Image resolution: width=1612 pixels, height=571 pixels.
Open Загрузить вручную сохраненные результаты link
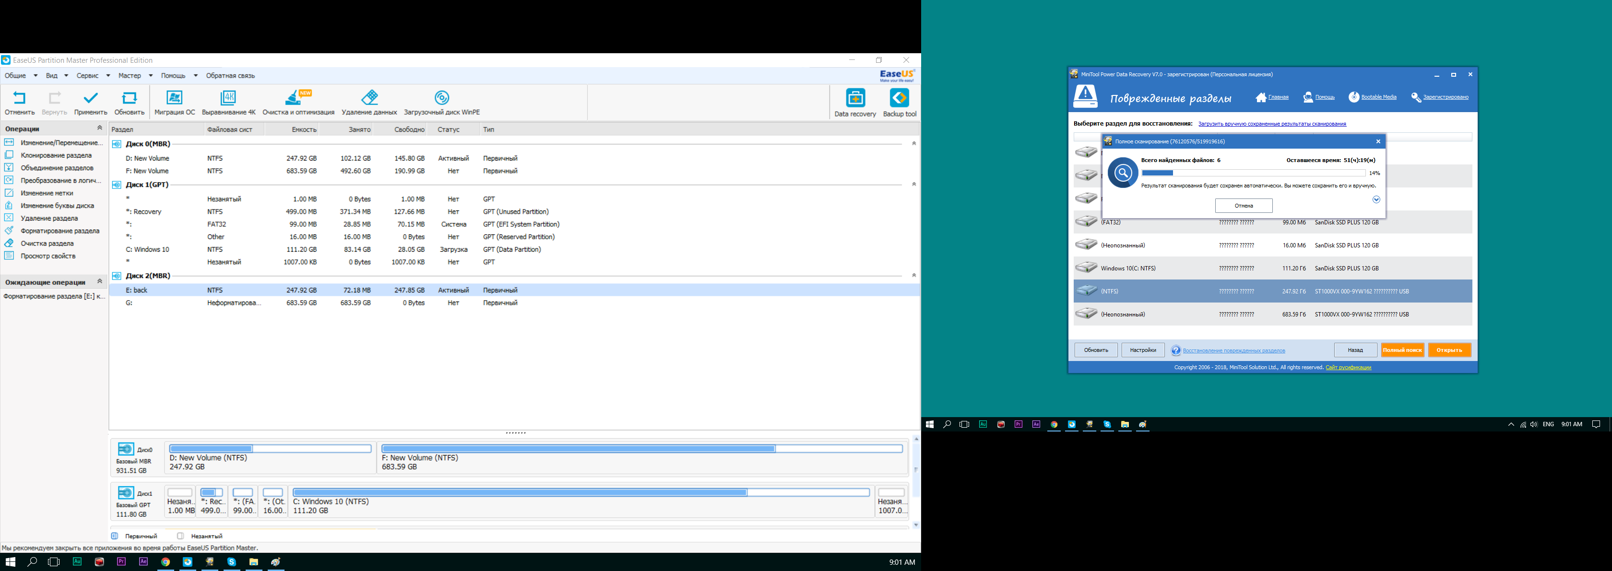(1271, 124)
